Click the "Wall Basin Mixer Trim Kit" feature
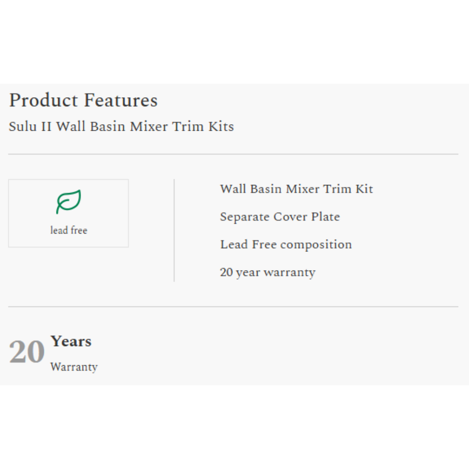The height and width of the screenshot is (469, 469). [297, 189]
